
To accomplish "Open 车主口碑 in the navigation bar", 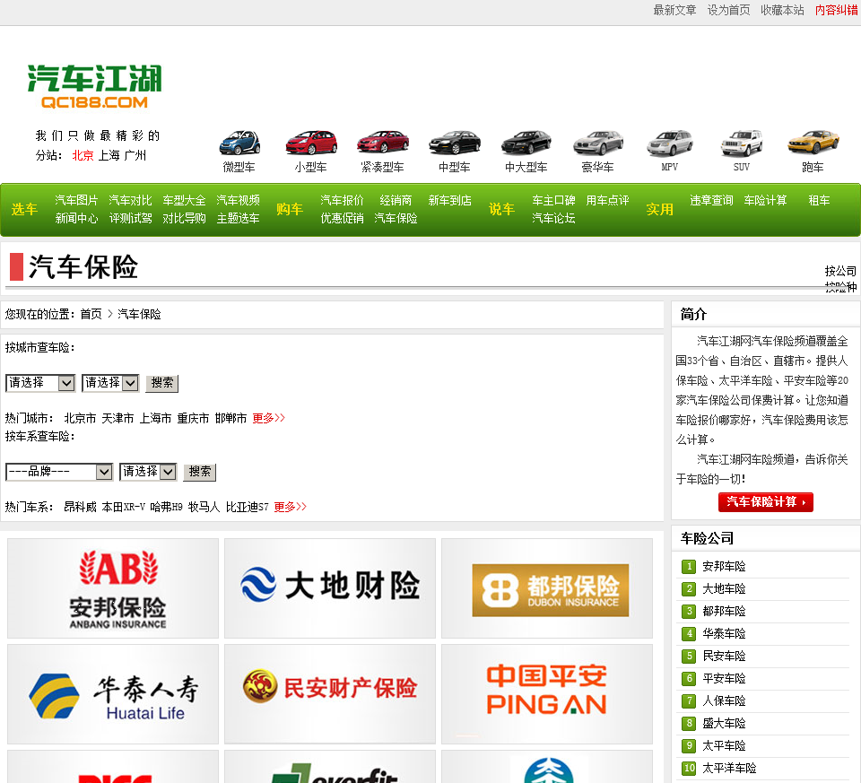I will [553, 200].
